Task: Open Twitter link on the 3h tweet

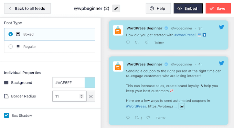Action: point(159,43)
